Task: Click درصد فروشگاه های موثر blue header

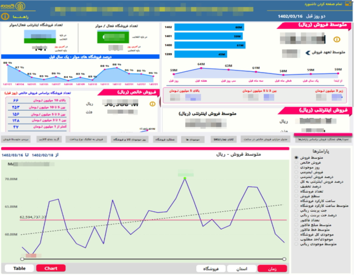Action: click(80, 57)
